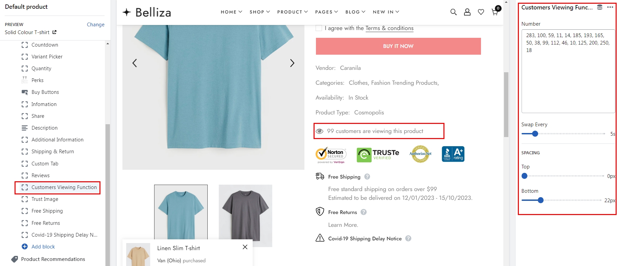Click Add block in sidebar
This screenshot has width=619, height=266.
point(43,247)
